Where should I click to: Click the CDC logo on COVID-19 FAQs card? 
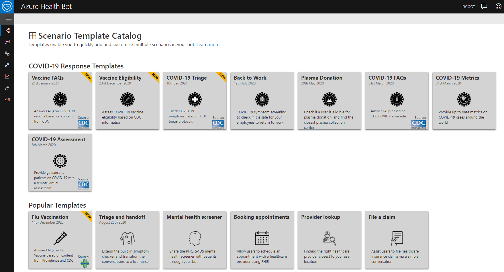tap(419, 124)
